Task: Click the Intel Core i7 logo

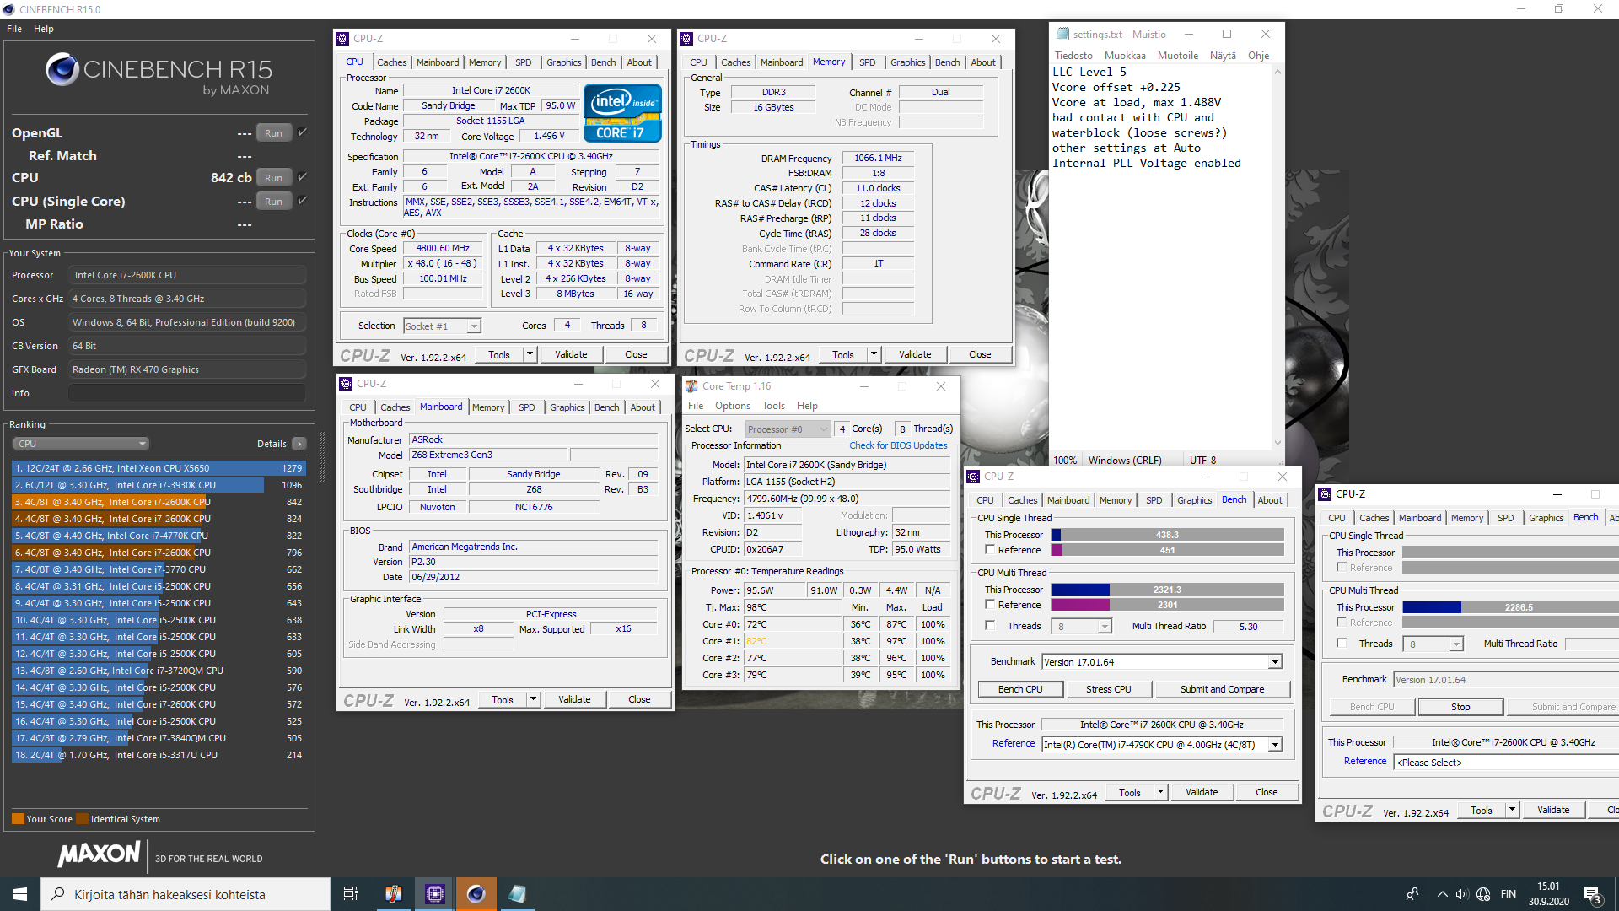Action: [x=622, y=113]
